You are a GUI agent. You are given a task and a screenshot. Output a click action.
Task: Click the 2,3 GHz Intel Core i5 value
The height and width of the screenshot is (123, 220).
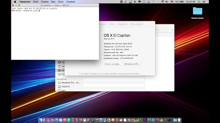pos(123,46)
